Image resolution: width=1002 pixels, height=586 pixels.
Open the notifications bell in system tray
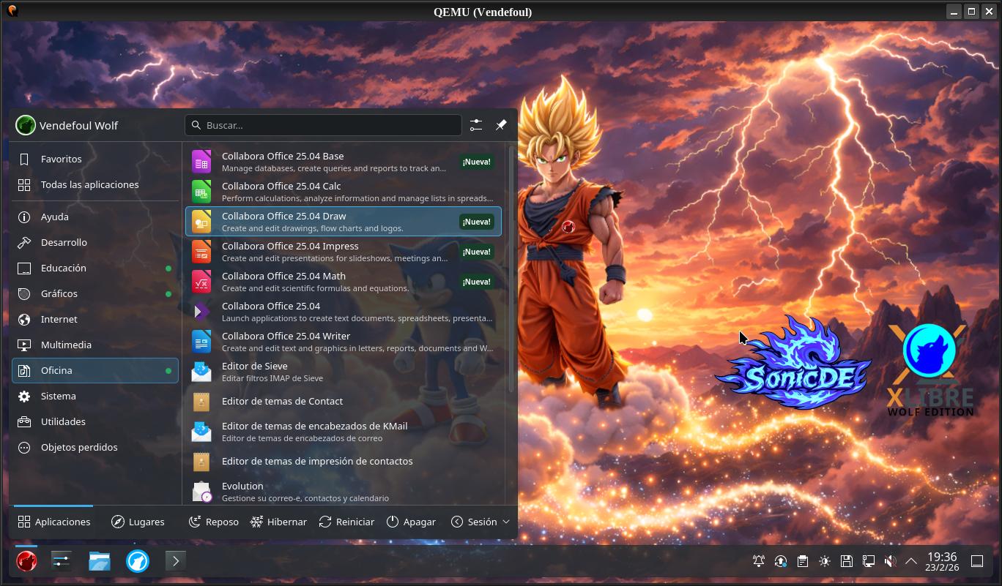pyautogui.click(x=759, y=561)
